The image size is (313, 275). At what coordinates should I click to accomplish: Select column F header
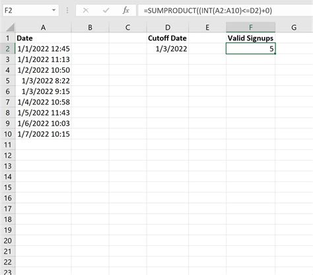coord(250,28)
